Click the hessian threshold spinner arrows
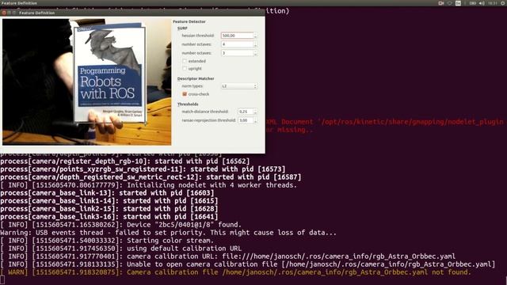 click(x=255, y=36)
